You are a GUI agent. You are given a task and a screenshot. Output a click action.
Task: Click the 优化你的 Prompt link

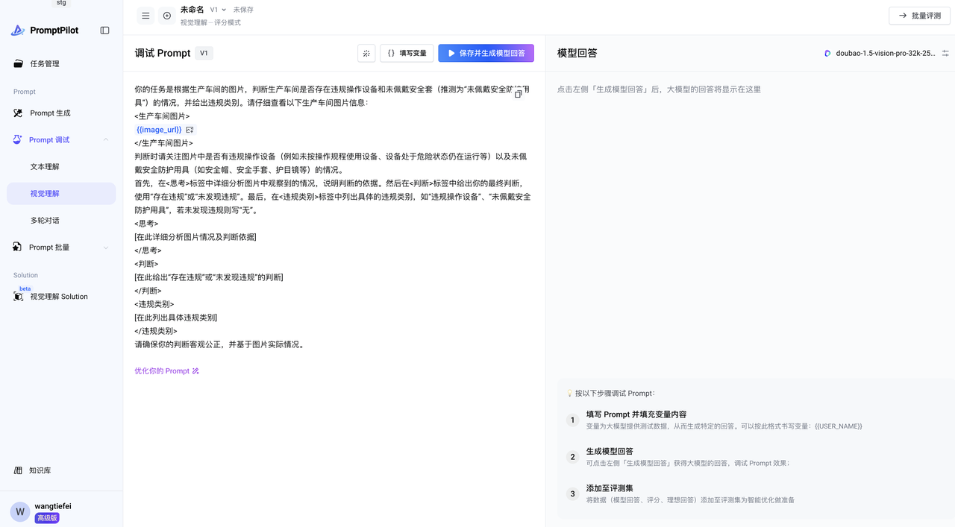click(162, 370)
